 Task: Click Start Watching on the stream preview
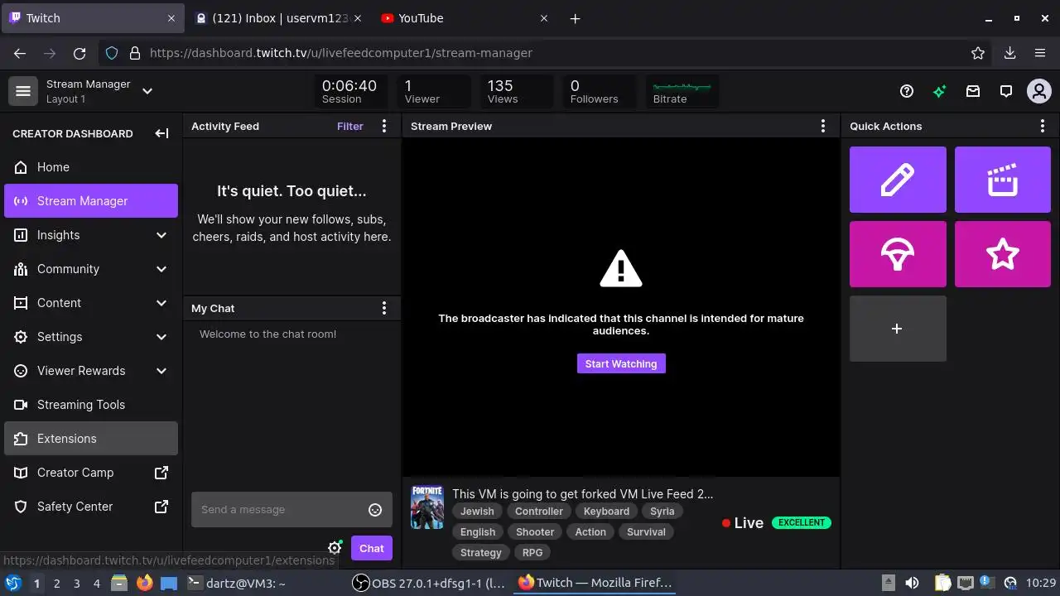621,363
